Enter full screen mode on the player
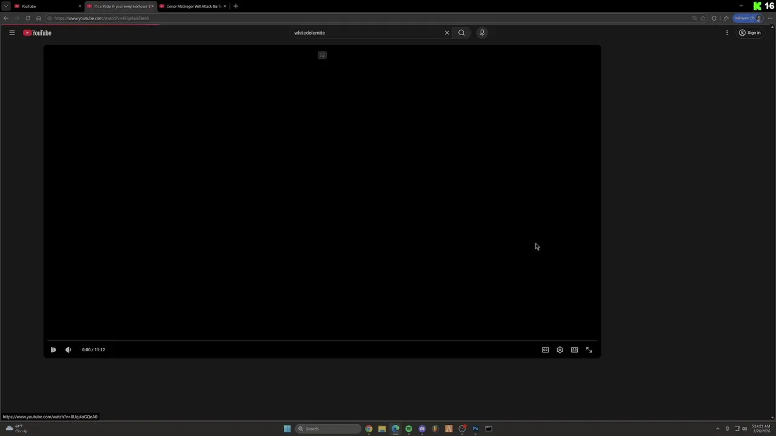 point(589,349)
